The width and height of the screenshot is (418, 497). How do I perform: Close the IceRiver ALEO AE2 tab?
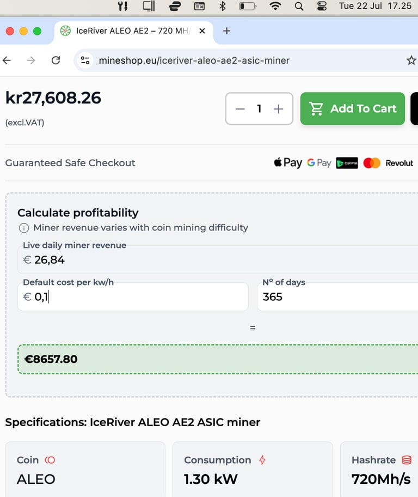(202, 31)
